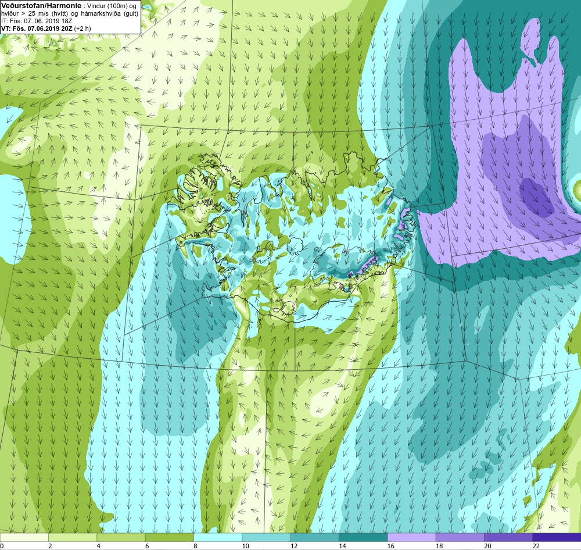Click the legend scale label '16'
Screen dimensions: 581x550
click(391, 546)
